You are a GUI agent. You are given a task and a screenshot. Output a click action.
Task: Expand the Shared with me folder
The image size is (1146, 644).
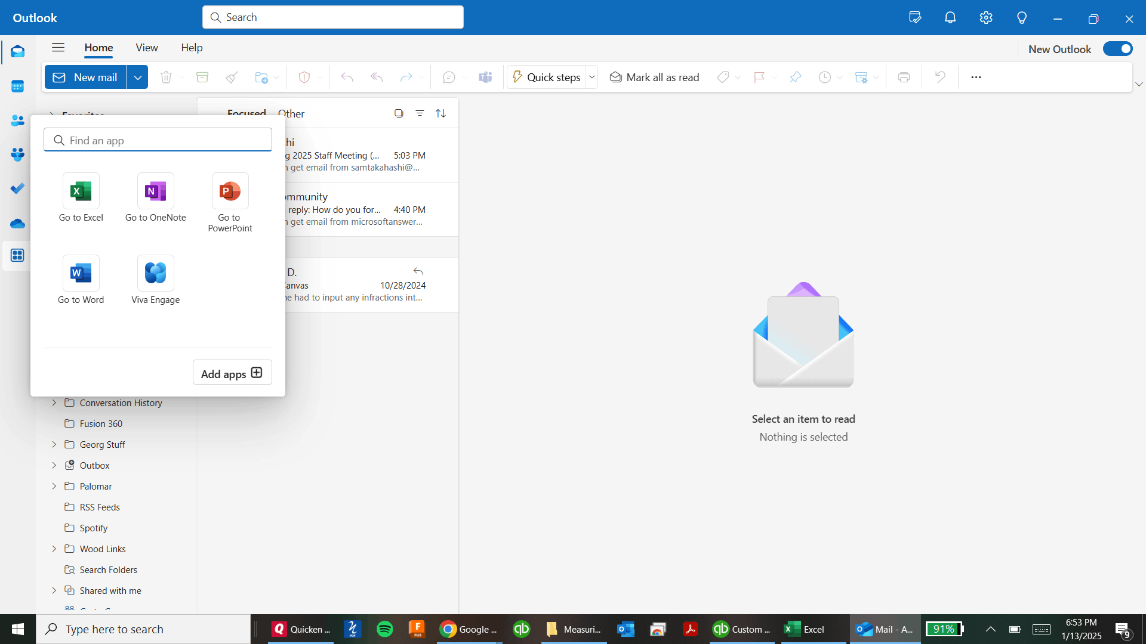[x=54, y=591]
